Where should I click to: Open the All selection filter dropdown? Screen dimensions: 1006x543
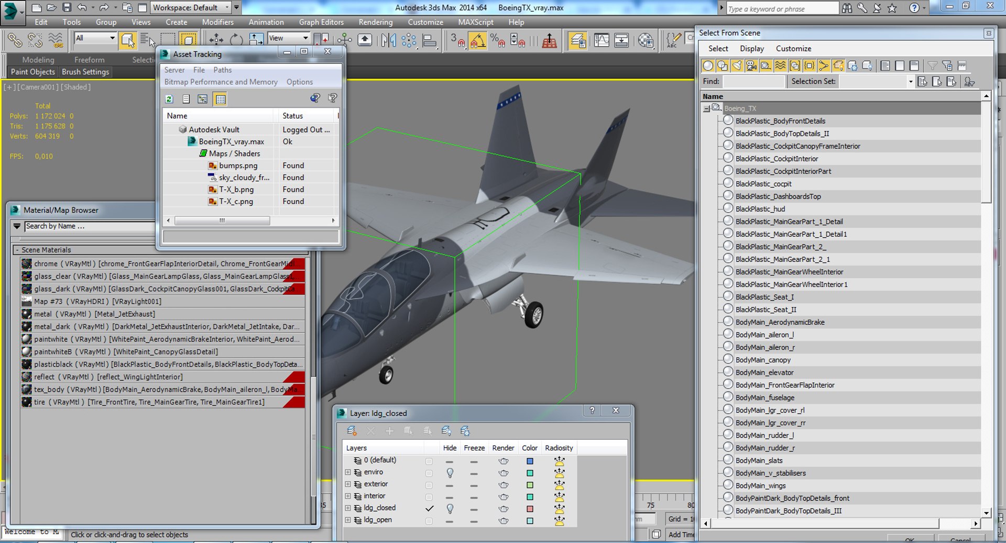95,38
